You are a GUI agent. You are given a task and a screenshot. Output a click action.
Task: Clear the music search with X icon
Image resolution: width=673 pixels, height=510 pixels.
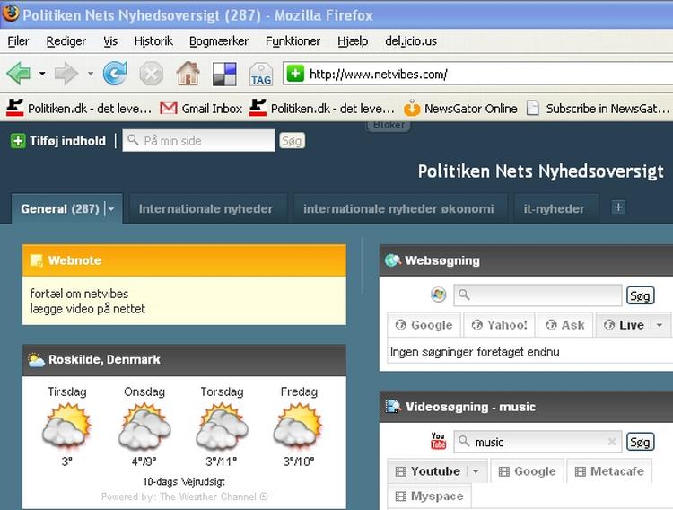(612, 441)
